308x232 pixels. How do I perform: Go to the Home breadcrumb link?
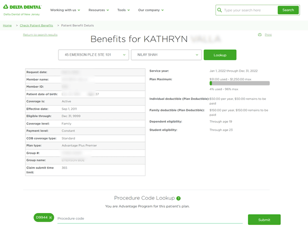[x=7, y=26]
